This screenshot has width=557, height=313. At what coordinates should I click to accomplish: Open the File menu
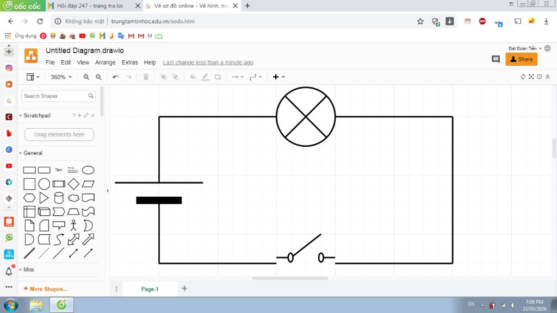(x=50, y=62)
